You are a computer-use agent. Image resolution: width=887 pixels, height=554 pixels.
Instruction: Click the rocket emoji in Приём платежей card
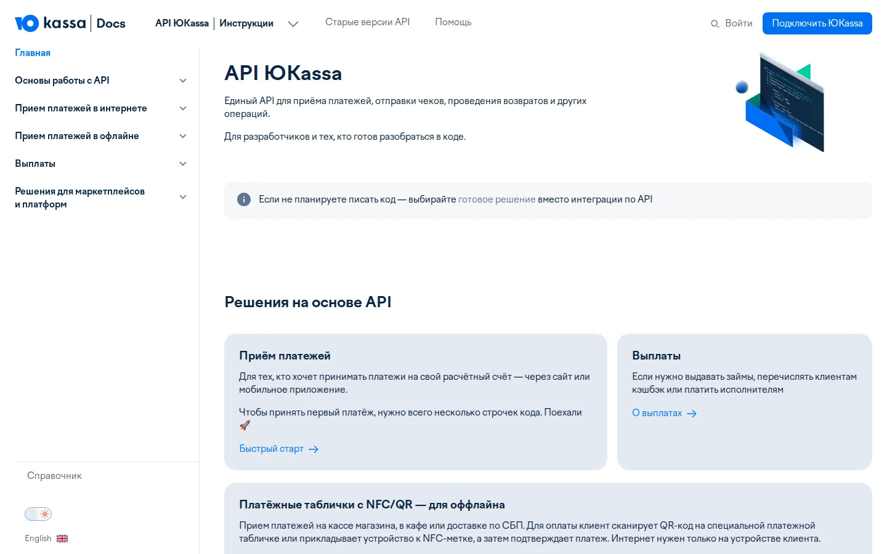tap(245, 425)
